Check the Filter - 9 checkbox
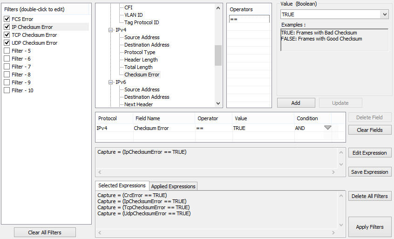Image resolution: width=394 pixels, height=239 pixels. tap(7, 82)
